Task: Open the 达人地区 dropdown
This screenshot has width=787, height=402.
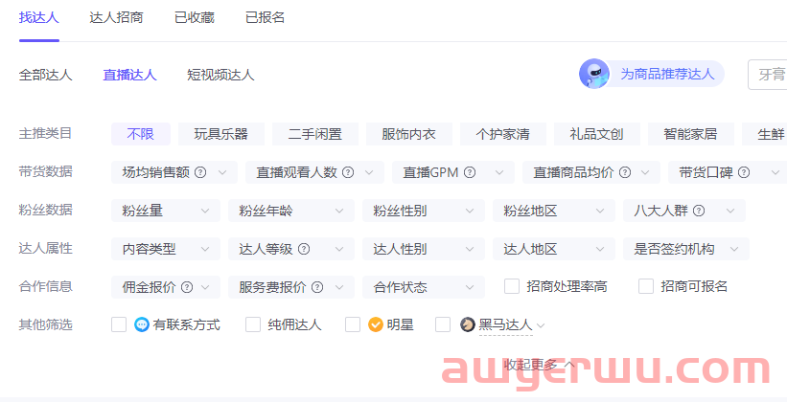Action: coord(554,249)
